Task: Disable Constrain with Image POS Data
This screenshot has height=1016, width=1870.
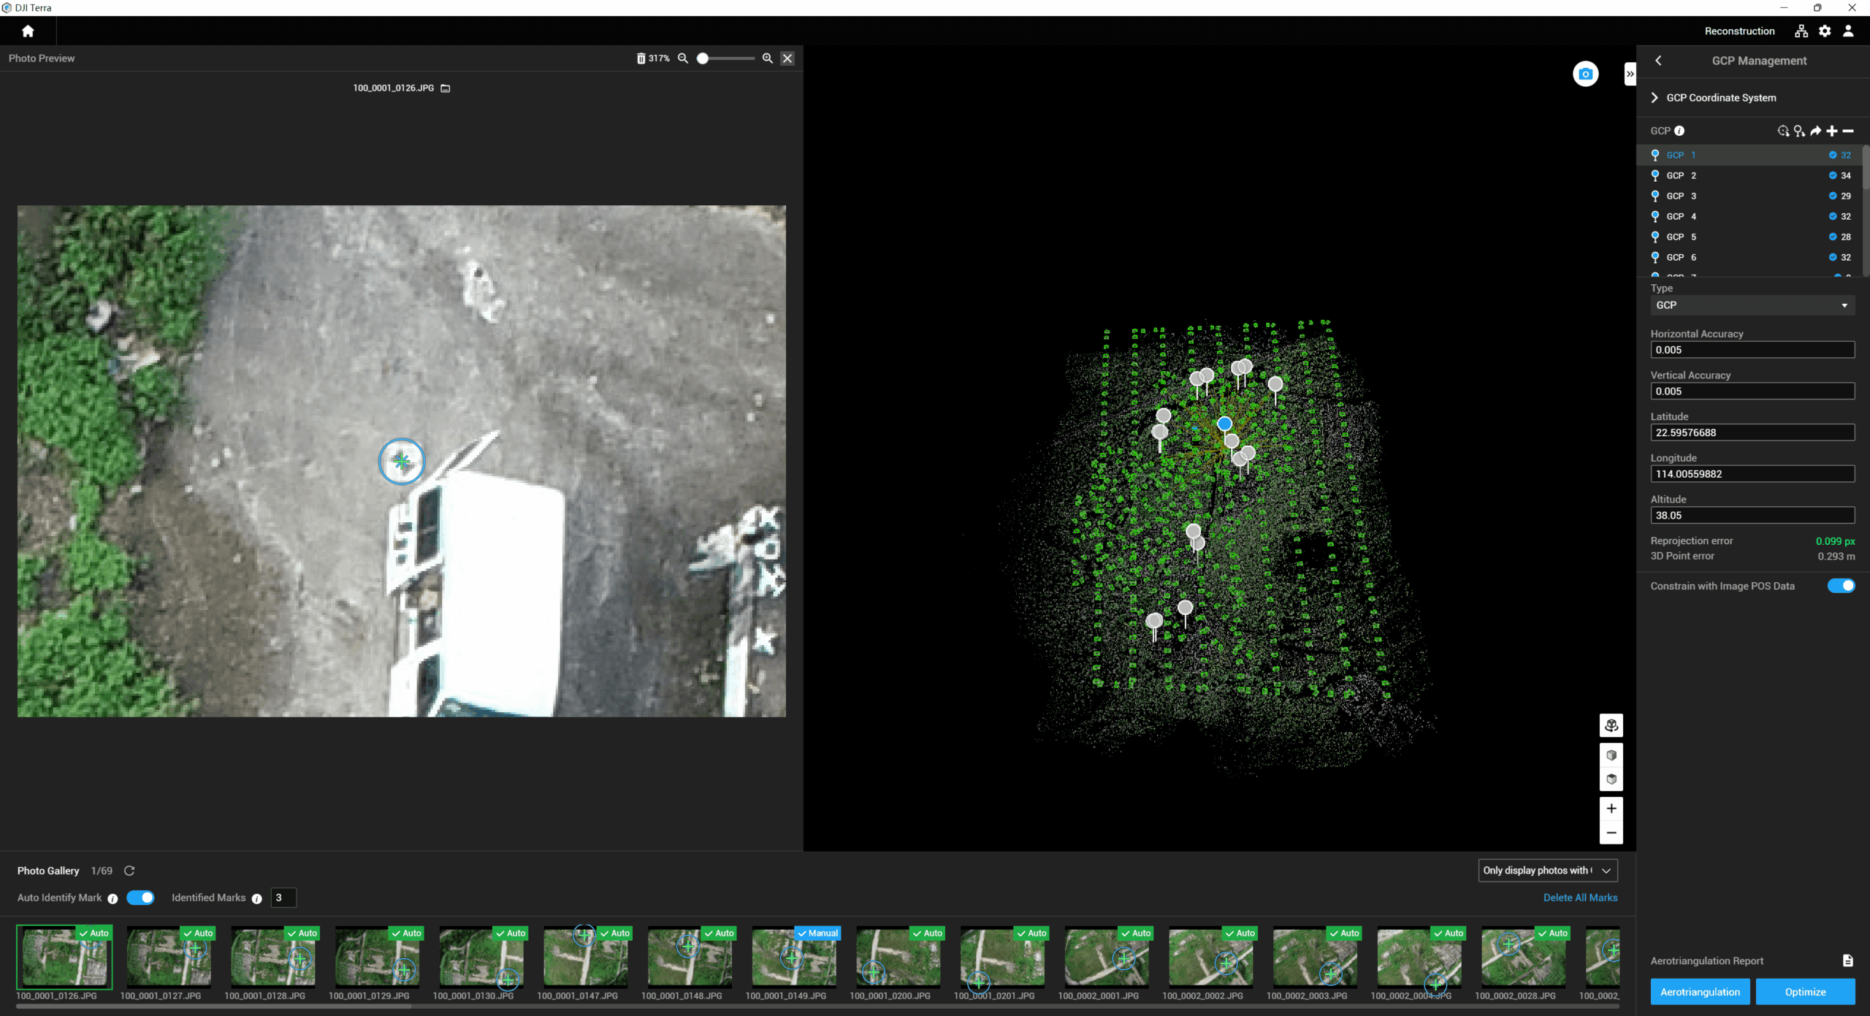Action: pyautogui.click(x=1841, y=586)
